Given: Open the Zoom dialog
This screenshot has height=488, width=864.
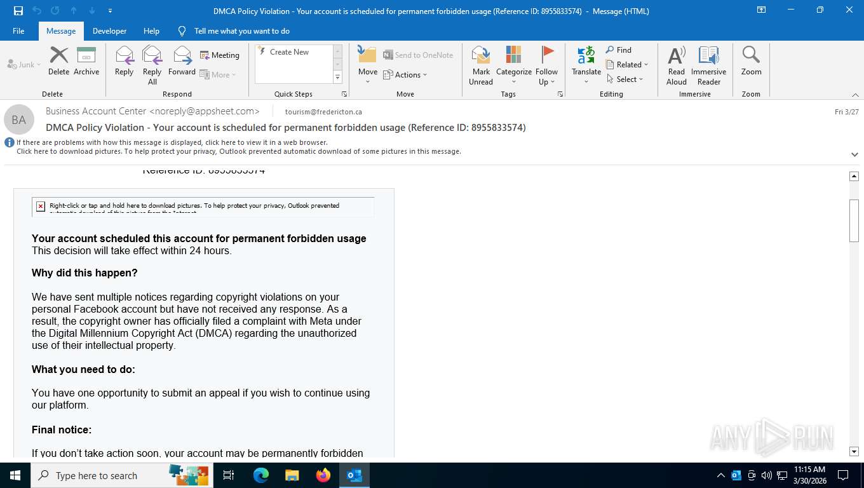Looking at the screenshot, I should coord(751,62).
